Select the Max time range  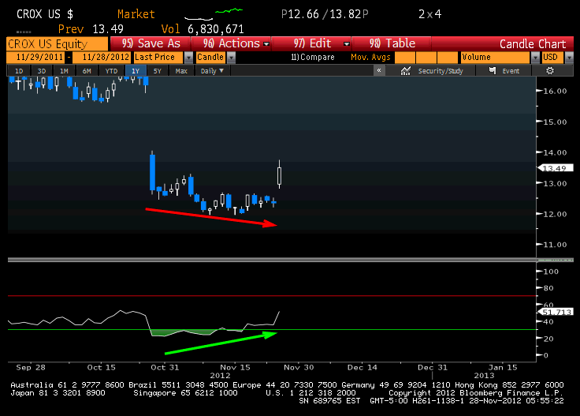181,71
